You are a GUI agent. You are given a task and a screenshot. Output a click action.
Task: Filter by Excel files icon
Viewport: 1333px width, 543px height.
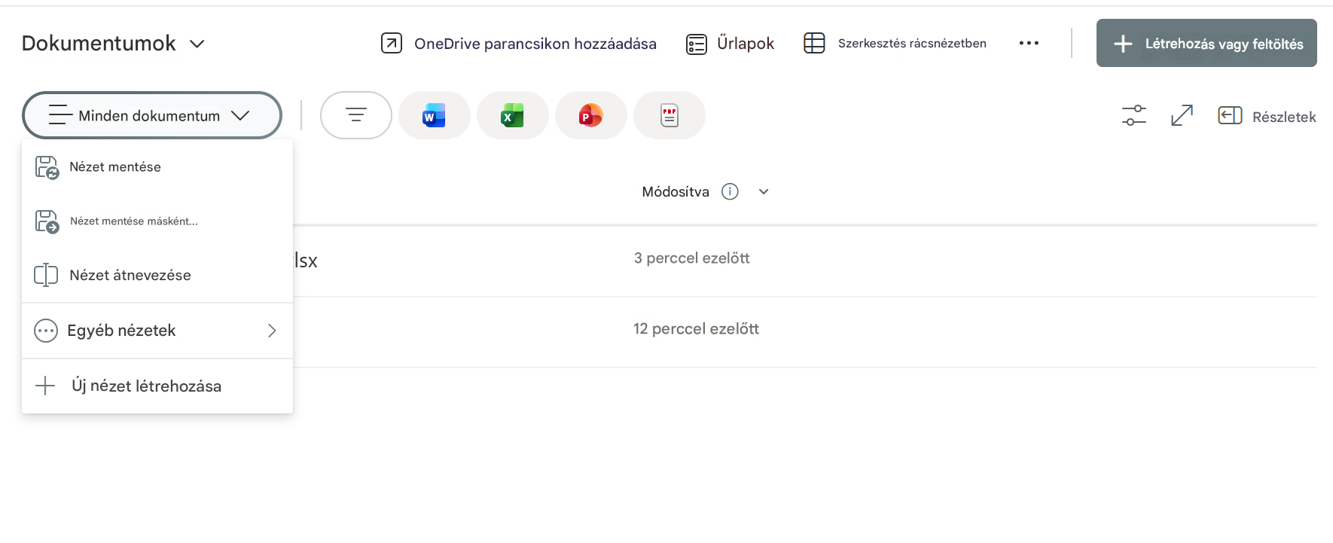tap(513, 115)
